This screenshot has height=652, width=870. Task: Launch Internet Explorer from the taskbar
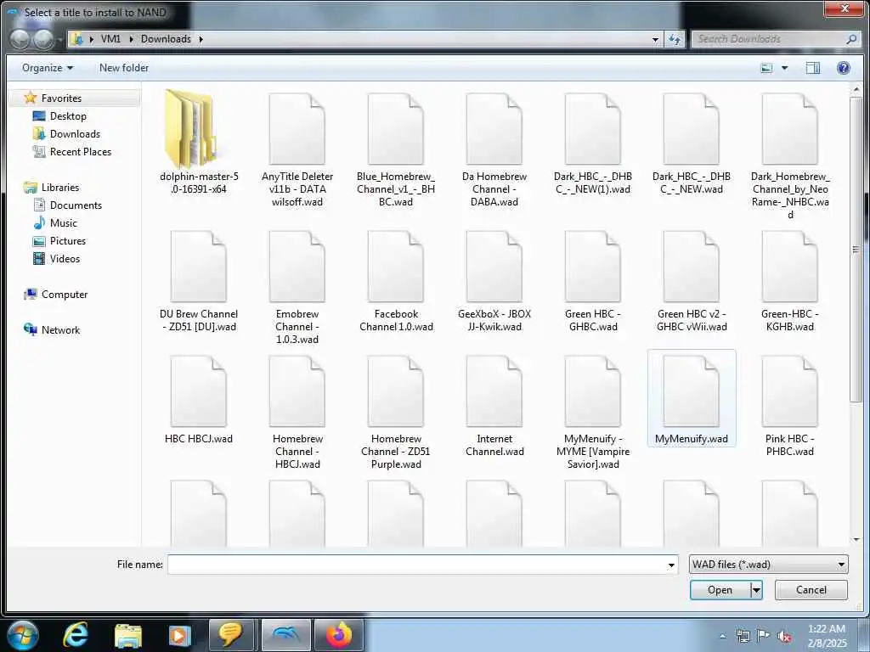pos(75,635)
